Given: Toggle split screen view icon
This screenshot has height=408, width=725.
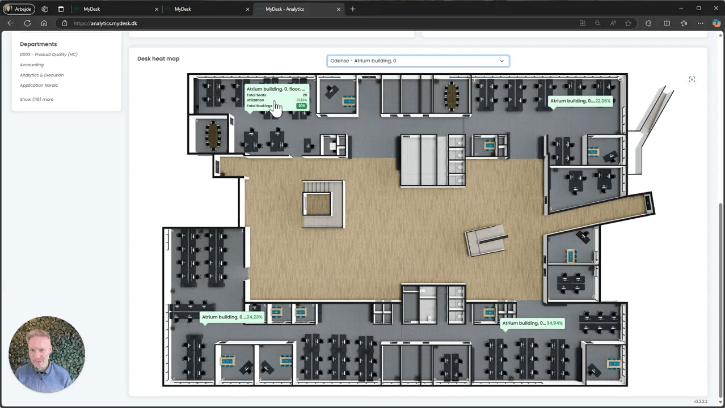Looking at the screenshot, I should 667,23.
